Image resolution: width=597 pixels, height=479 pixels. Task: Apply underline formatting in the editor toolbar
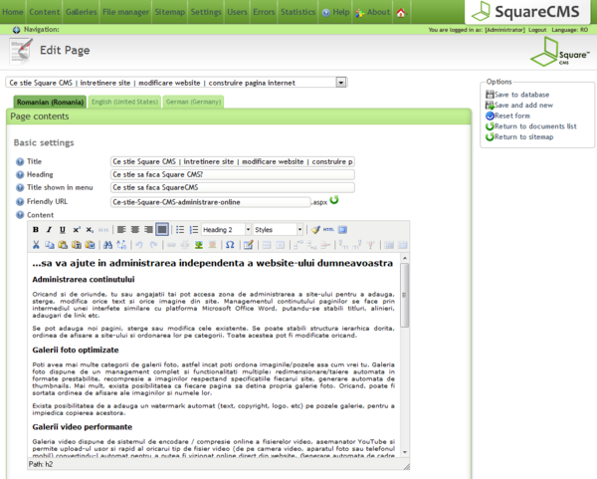tap(62, 230)
